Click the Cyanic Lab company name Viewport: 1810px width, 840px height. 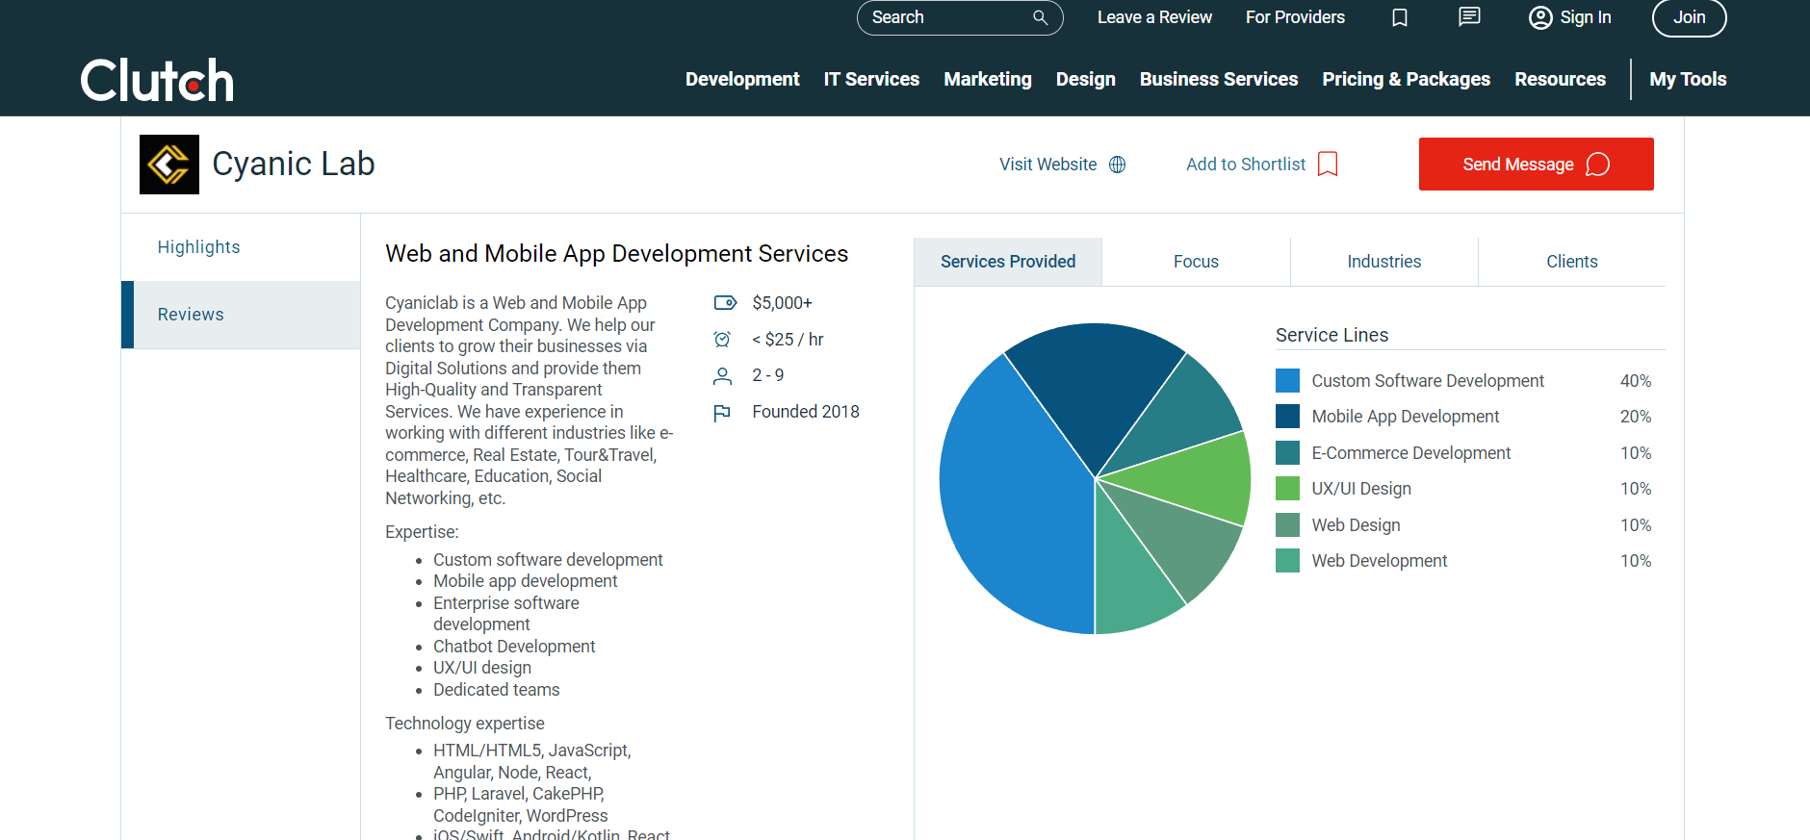tap(294, 165)
